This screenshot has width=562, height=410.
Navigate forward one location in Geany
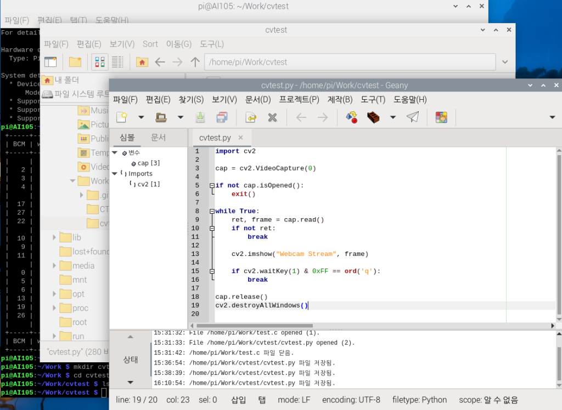click(323, 117)
